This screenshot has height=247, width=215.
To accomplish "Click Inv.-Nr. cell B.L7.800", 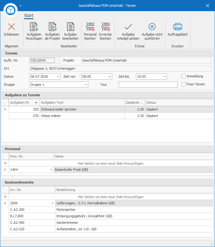I will pos(32,216).
